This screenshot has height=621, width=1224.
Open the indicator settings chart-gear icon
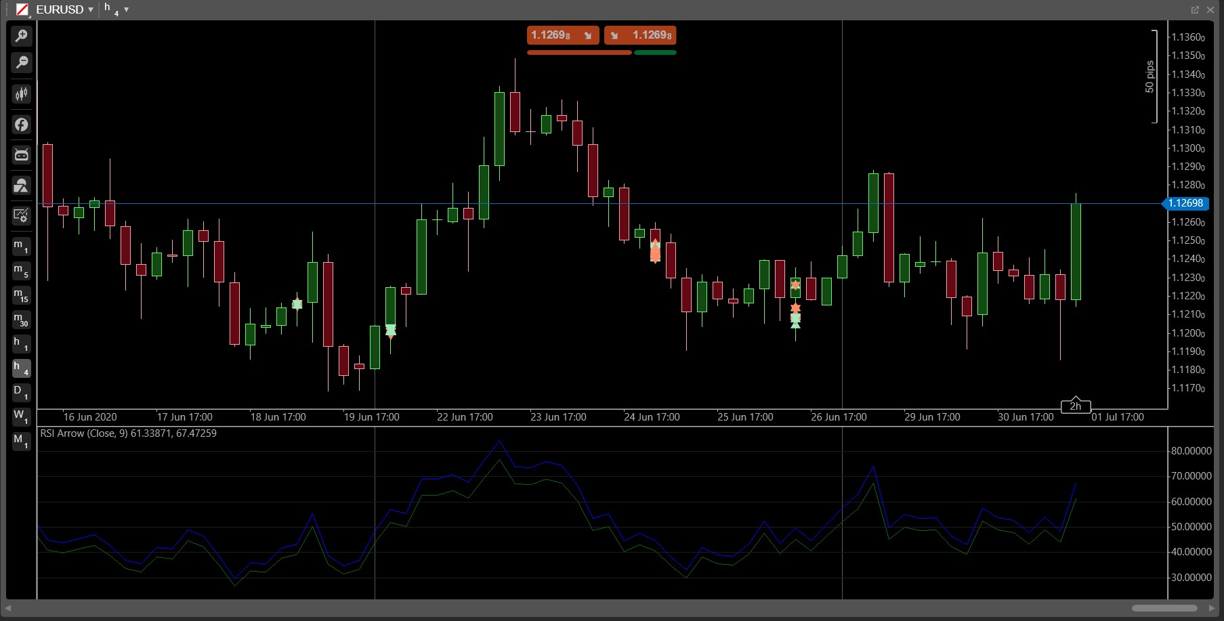(22, 216)
